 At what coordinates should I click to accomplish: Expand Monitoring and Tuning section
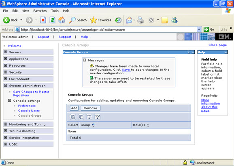point(6,124)
